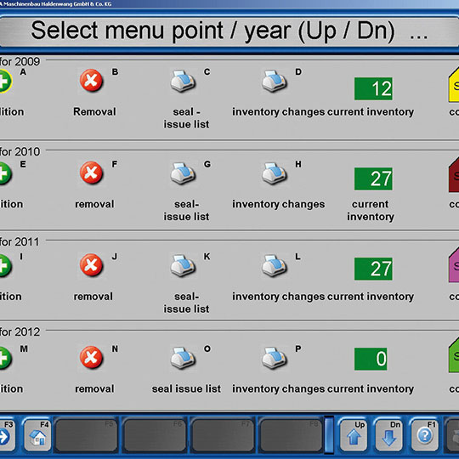Print inventory changes for 2011
The height and width of the screenshot is (459, 459).
click(275, 265)
